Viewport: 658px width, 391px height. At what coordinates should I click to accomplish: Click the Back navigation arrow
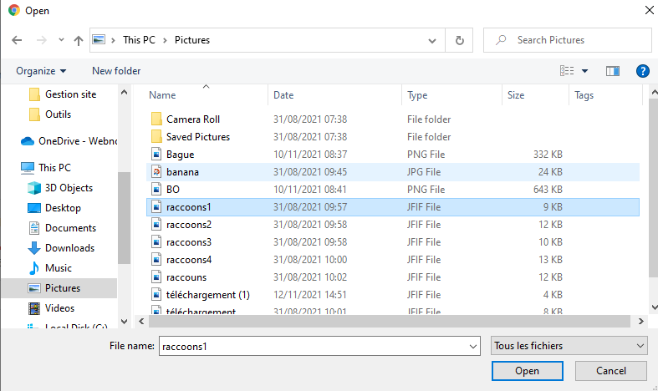(x=17, y=40)
